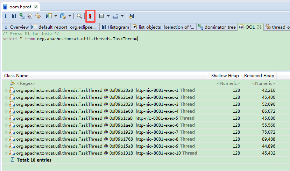Click retained heap value 89,488
The width and height of the screenshot is (290, 171).
[x=269, y=139]
